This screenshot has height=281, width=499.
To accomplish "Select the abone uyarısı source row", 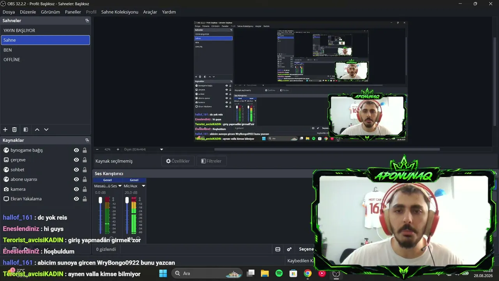I will (45, 180).
